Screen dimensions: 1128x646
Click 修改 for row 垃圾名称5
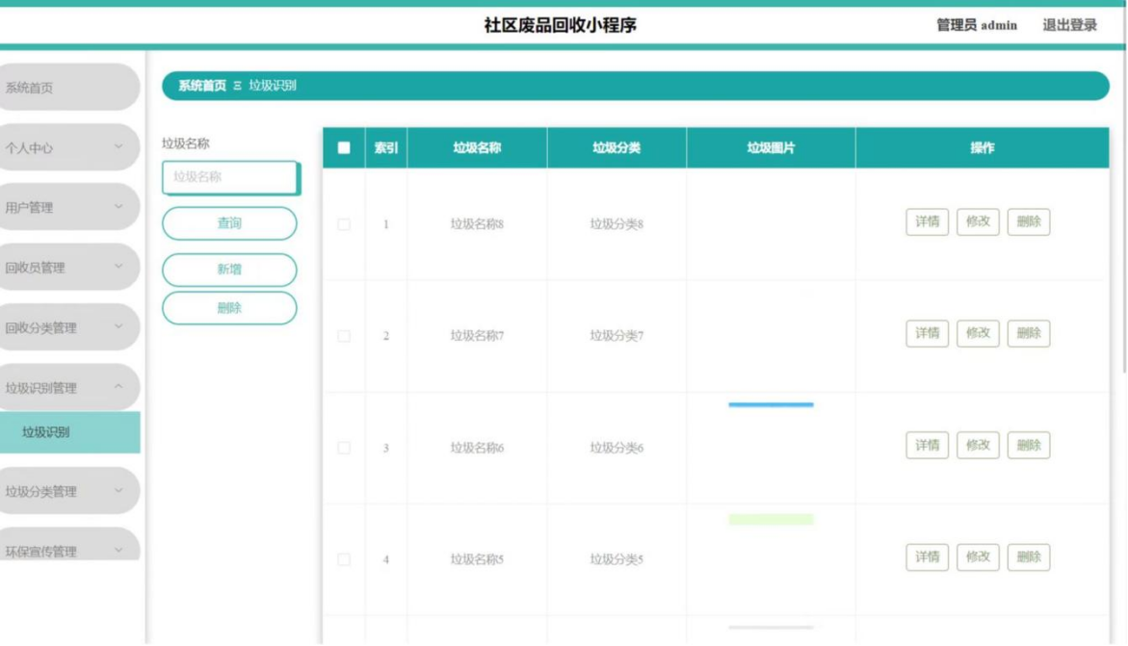(978, 556)
